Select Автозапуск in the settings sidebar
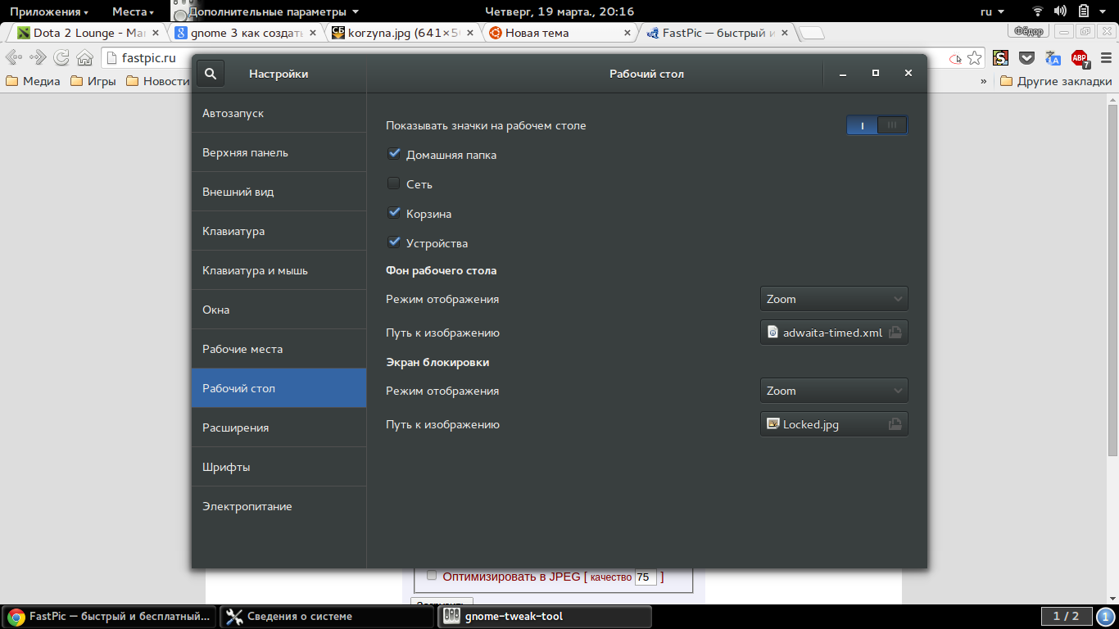1119x629 pixels. pyautogui.click(x=279, y=113)
